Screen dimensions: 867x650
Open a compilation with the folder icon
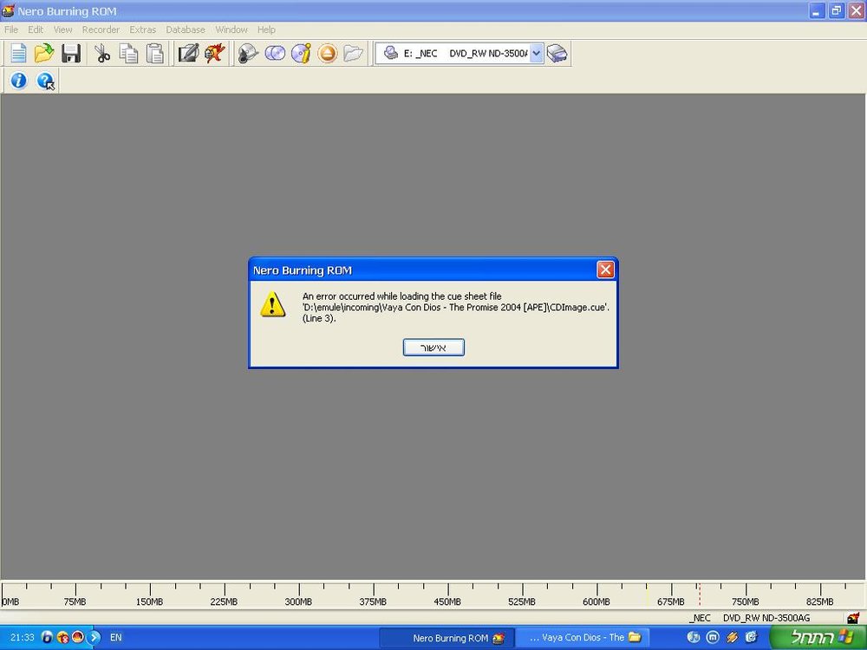(x=44, y=54)
